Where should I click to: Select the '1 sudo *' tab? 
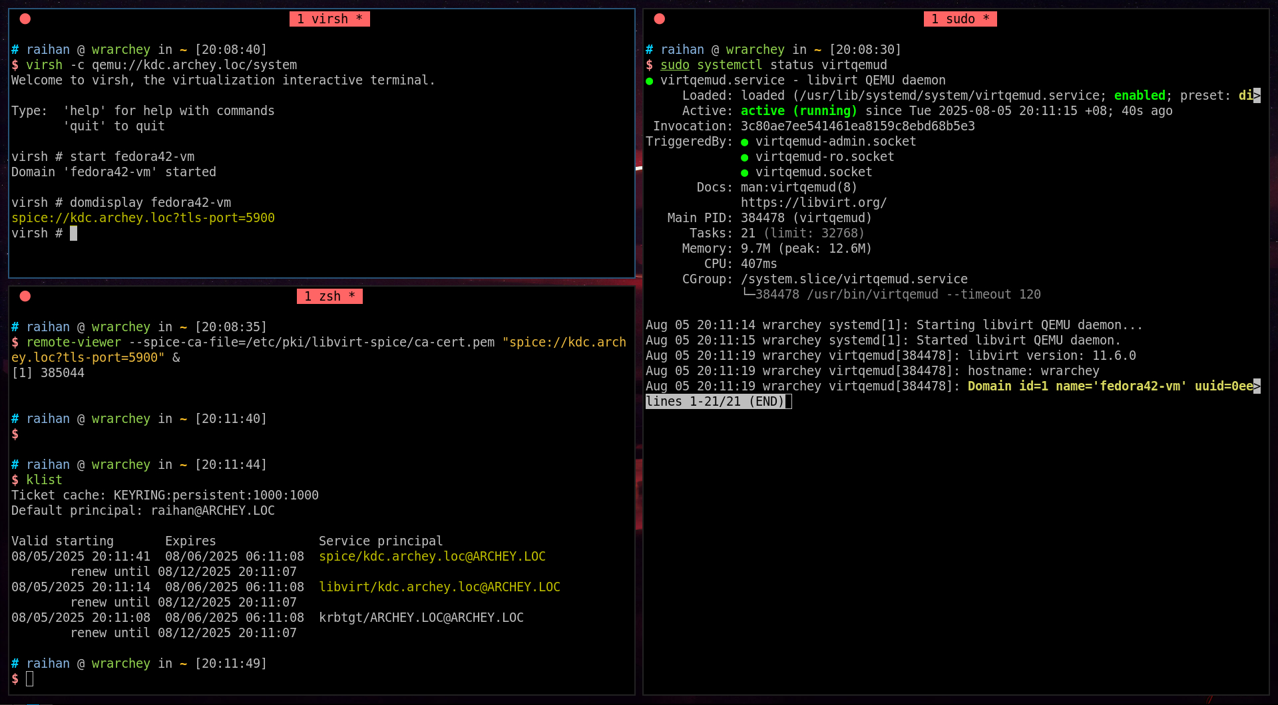click(x=960, y=19)
